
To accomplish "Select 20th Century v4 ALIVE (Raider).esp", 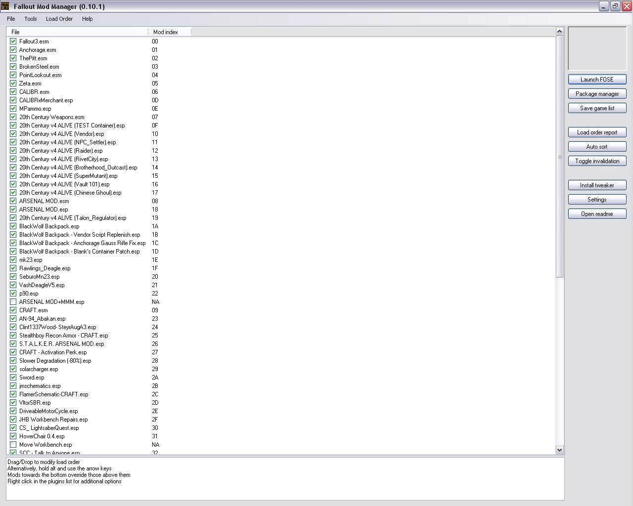I will pyautogui.click(x=61, y=151).
